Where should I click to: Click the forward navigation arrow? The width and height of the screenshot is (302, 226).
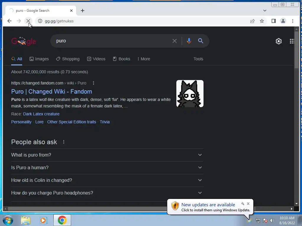click(19, 21)
